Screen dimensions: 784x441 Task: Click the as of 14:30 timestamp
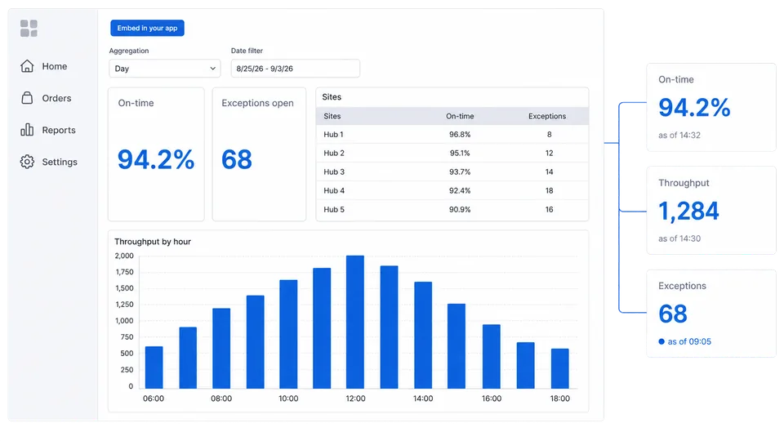pyautogui.click(x=679, y=238)
